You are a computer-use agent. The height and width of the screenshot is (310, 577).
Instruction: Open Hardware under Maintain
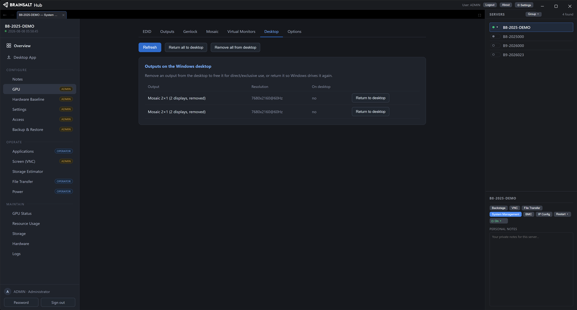(40, 244)
